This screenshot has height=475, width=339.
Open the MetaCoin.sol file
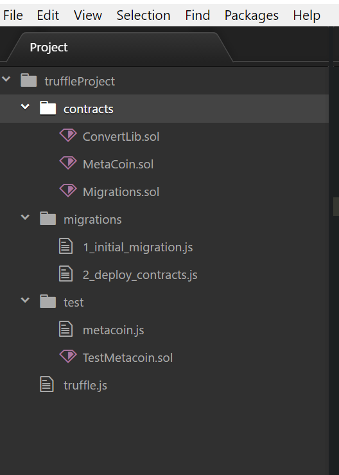click(118, 164)
